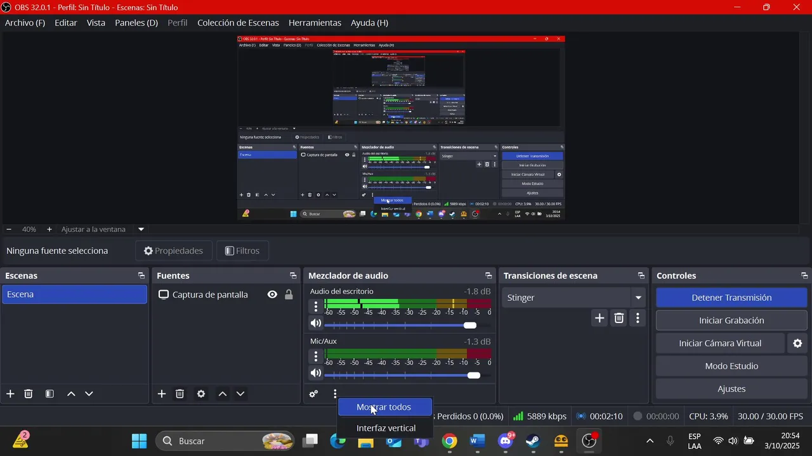The image size is (812, 456).
Task: Undock the Transiciones de escena panel
Action: pyautogui.click(x=641, y=275)
